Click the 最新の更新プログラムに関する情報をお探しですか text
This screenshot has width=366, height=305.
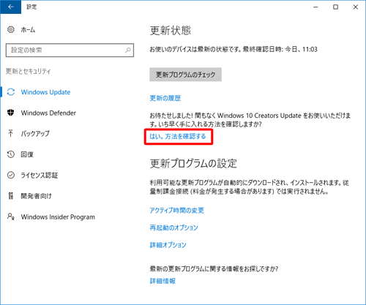tap(214, 268)
